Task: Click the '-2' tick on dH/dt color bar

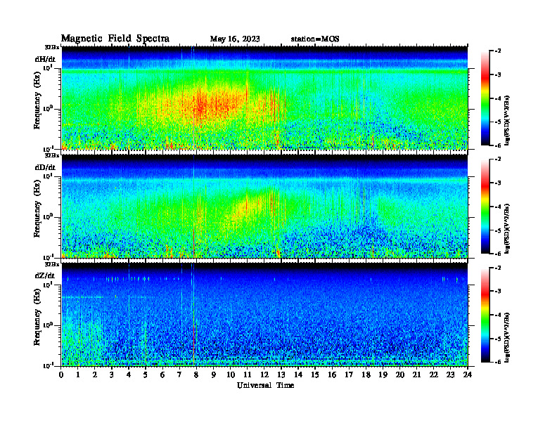Action: (x=497, y=51)
